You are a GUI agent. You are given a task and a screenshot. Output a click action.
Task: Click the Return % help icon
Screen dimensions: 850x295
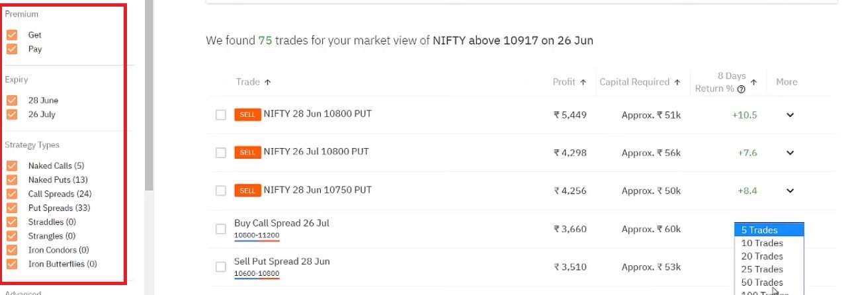742,89
